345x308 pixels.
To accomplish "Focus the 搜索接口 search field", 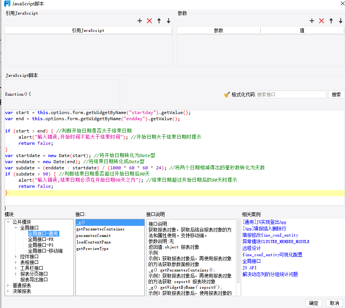I will [x=291, y=94].
